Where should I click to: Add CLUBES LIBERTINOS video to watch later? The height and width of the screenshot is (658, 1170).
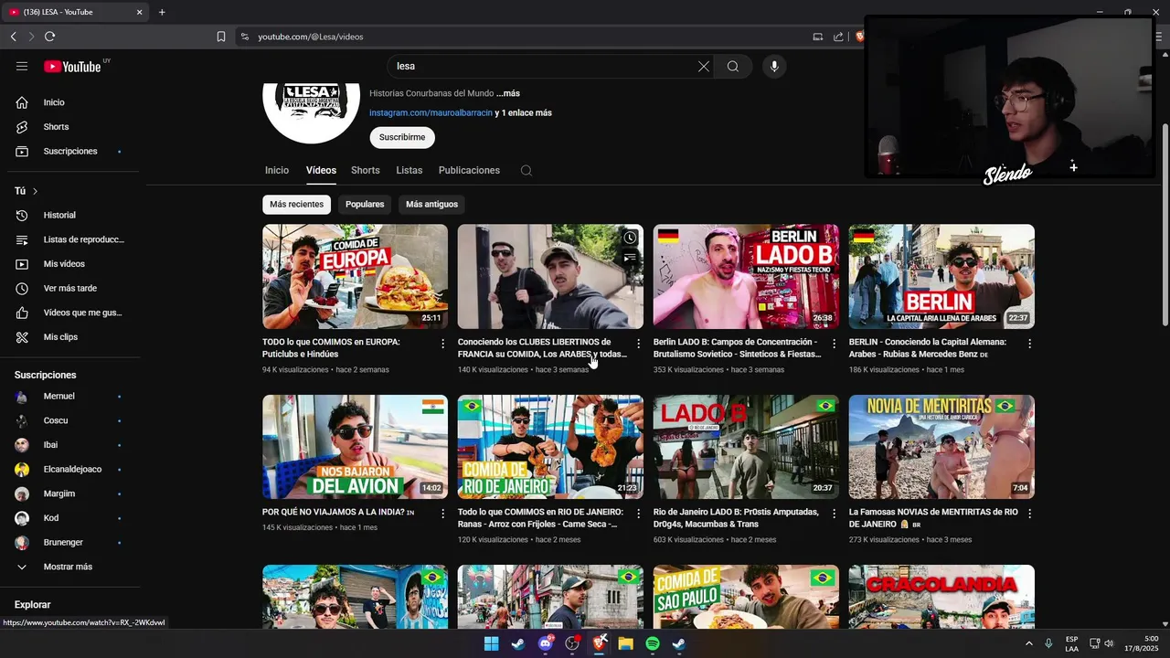coord(630,238)
